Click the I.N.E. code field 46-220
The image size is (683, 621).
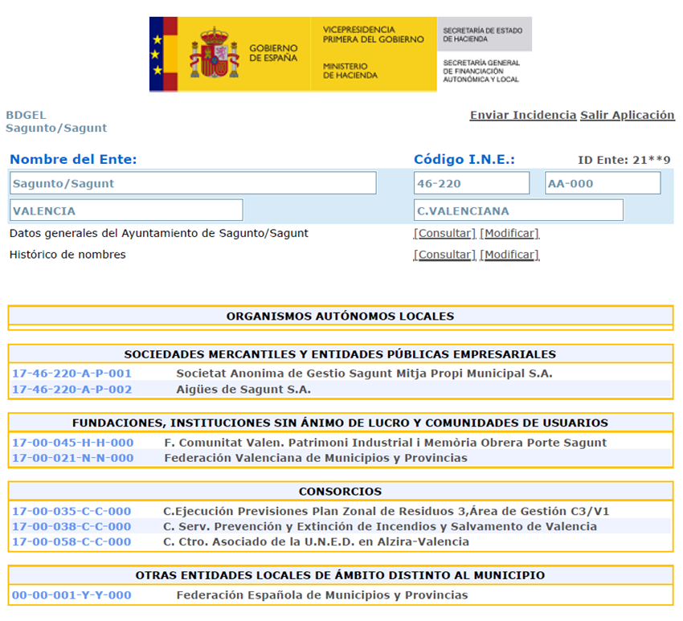pyautogui.click(x=472, y=183)
